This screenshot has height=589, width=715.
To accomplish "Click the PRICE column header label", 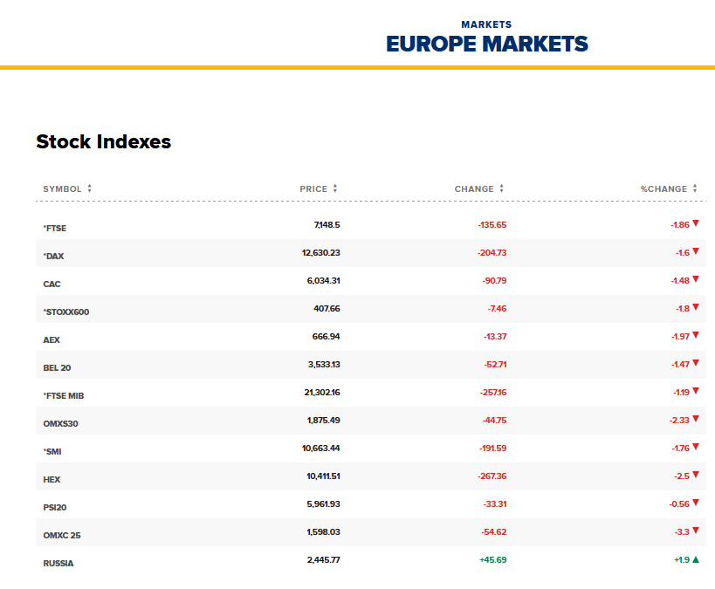I will [x=313, y=188].
